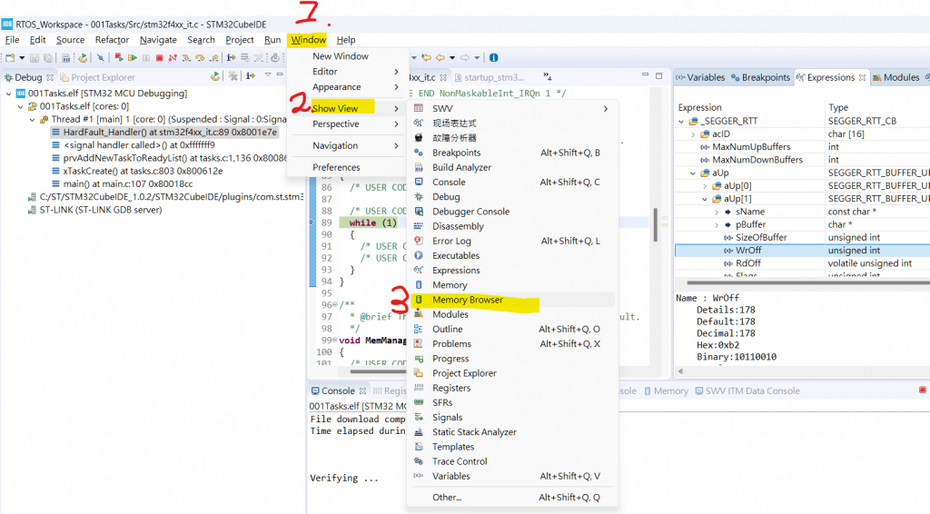This screenshot has width=930, height=514.
Task: Switch to the Project Explorer tab
Action: (x=98, y=78)
